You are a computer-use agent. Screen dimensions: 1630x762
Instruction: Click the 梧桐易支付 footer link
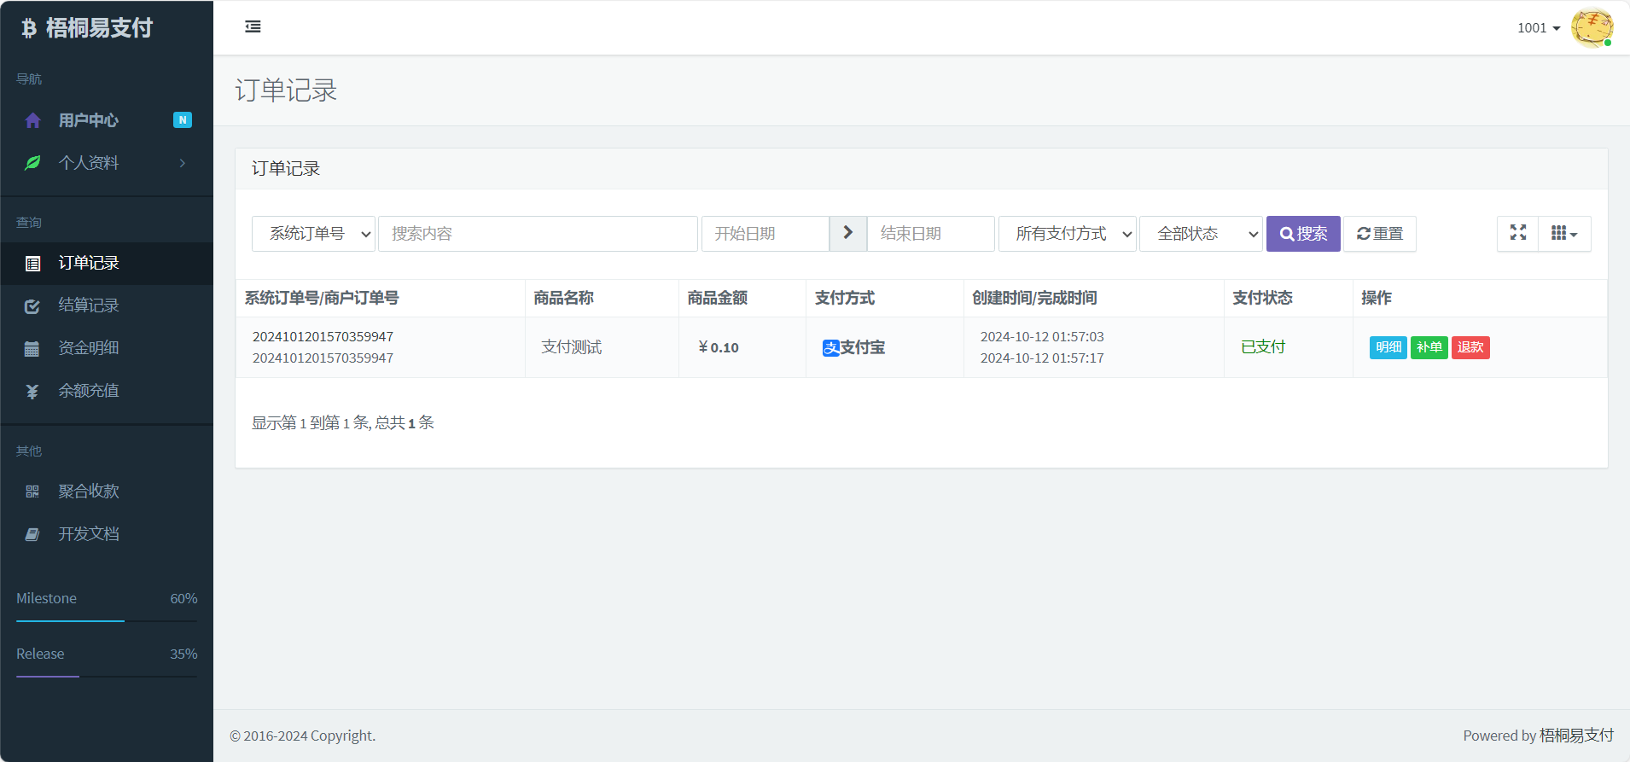point(1576,736)
